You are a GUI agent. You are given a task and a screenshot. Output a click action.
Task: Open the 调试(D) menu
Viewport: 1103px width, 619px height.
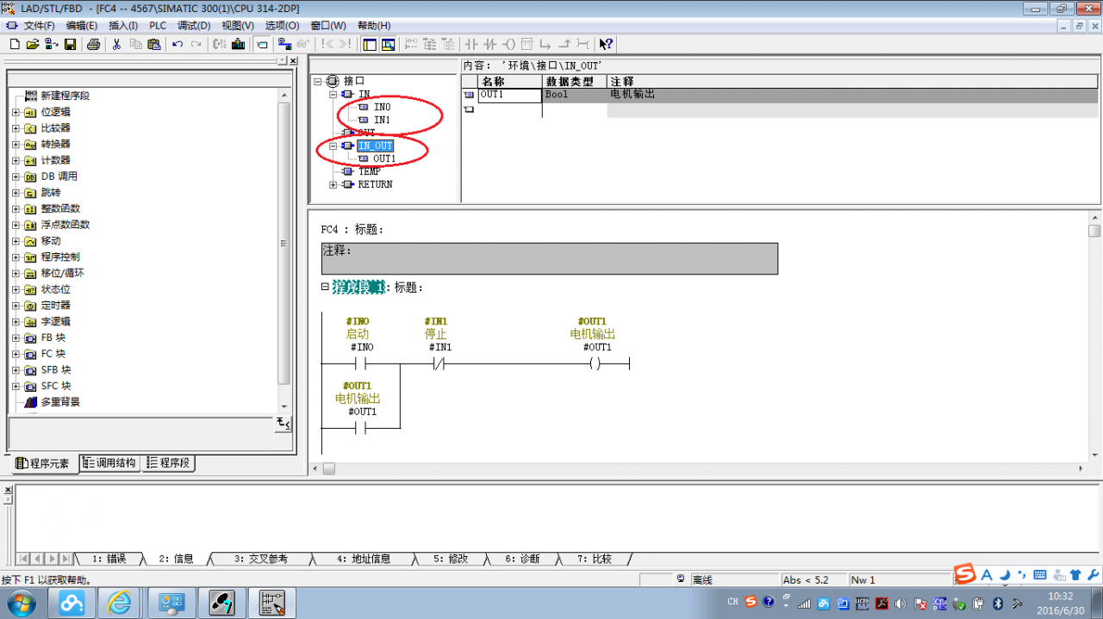pyautogui.click(x=194, y=26)
